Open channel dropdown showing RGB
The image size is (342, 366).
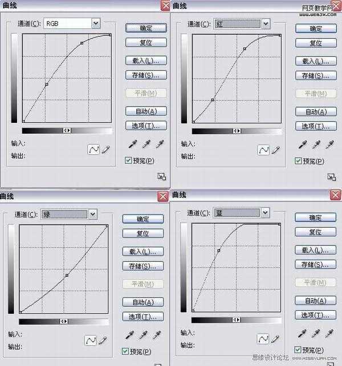96,23
